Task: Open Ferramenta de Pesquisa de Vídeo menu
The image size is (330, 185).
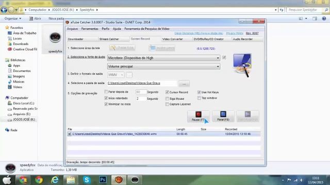Action: pos(146,29)
